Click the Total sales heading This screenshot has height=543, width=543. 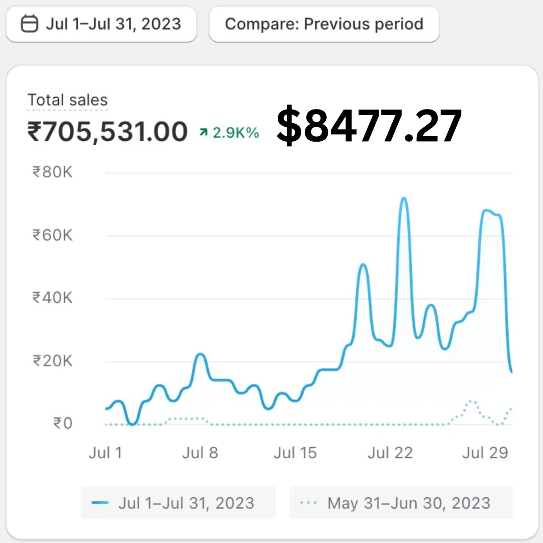(x=67, y=100)
